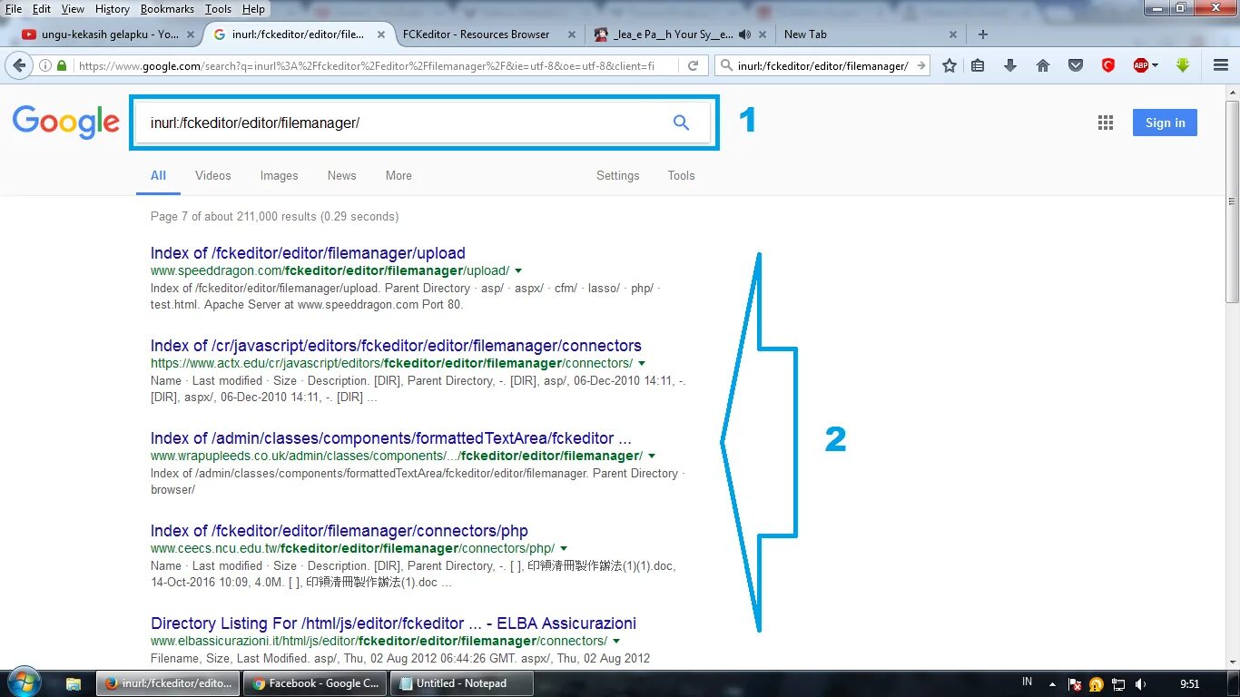1240x697 pixels.
Task: Open elbassicurazioni.it result options arrow
Action: pos(616,642)
